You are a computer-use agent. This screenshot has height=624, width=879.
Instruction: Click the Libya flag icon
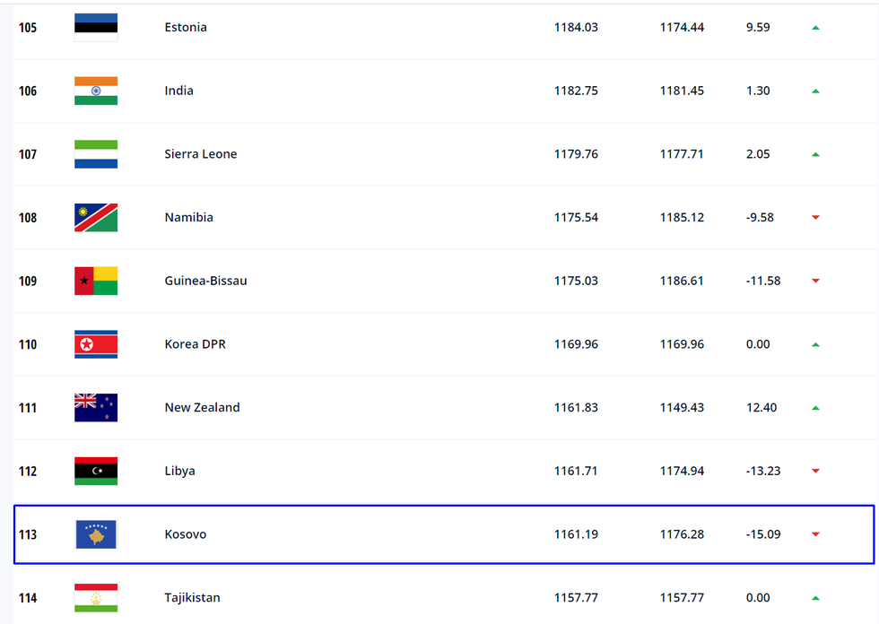coord(96,471)
